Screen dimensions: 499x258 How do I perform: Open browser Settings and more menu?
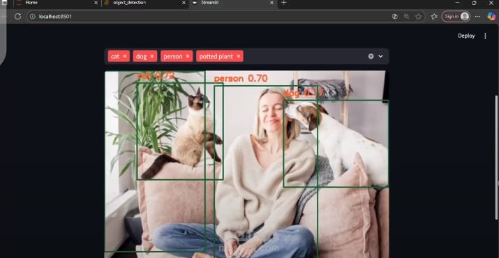pos(477,17)
